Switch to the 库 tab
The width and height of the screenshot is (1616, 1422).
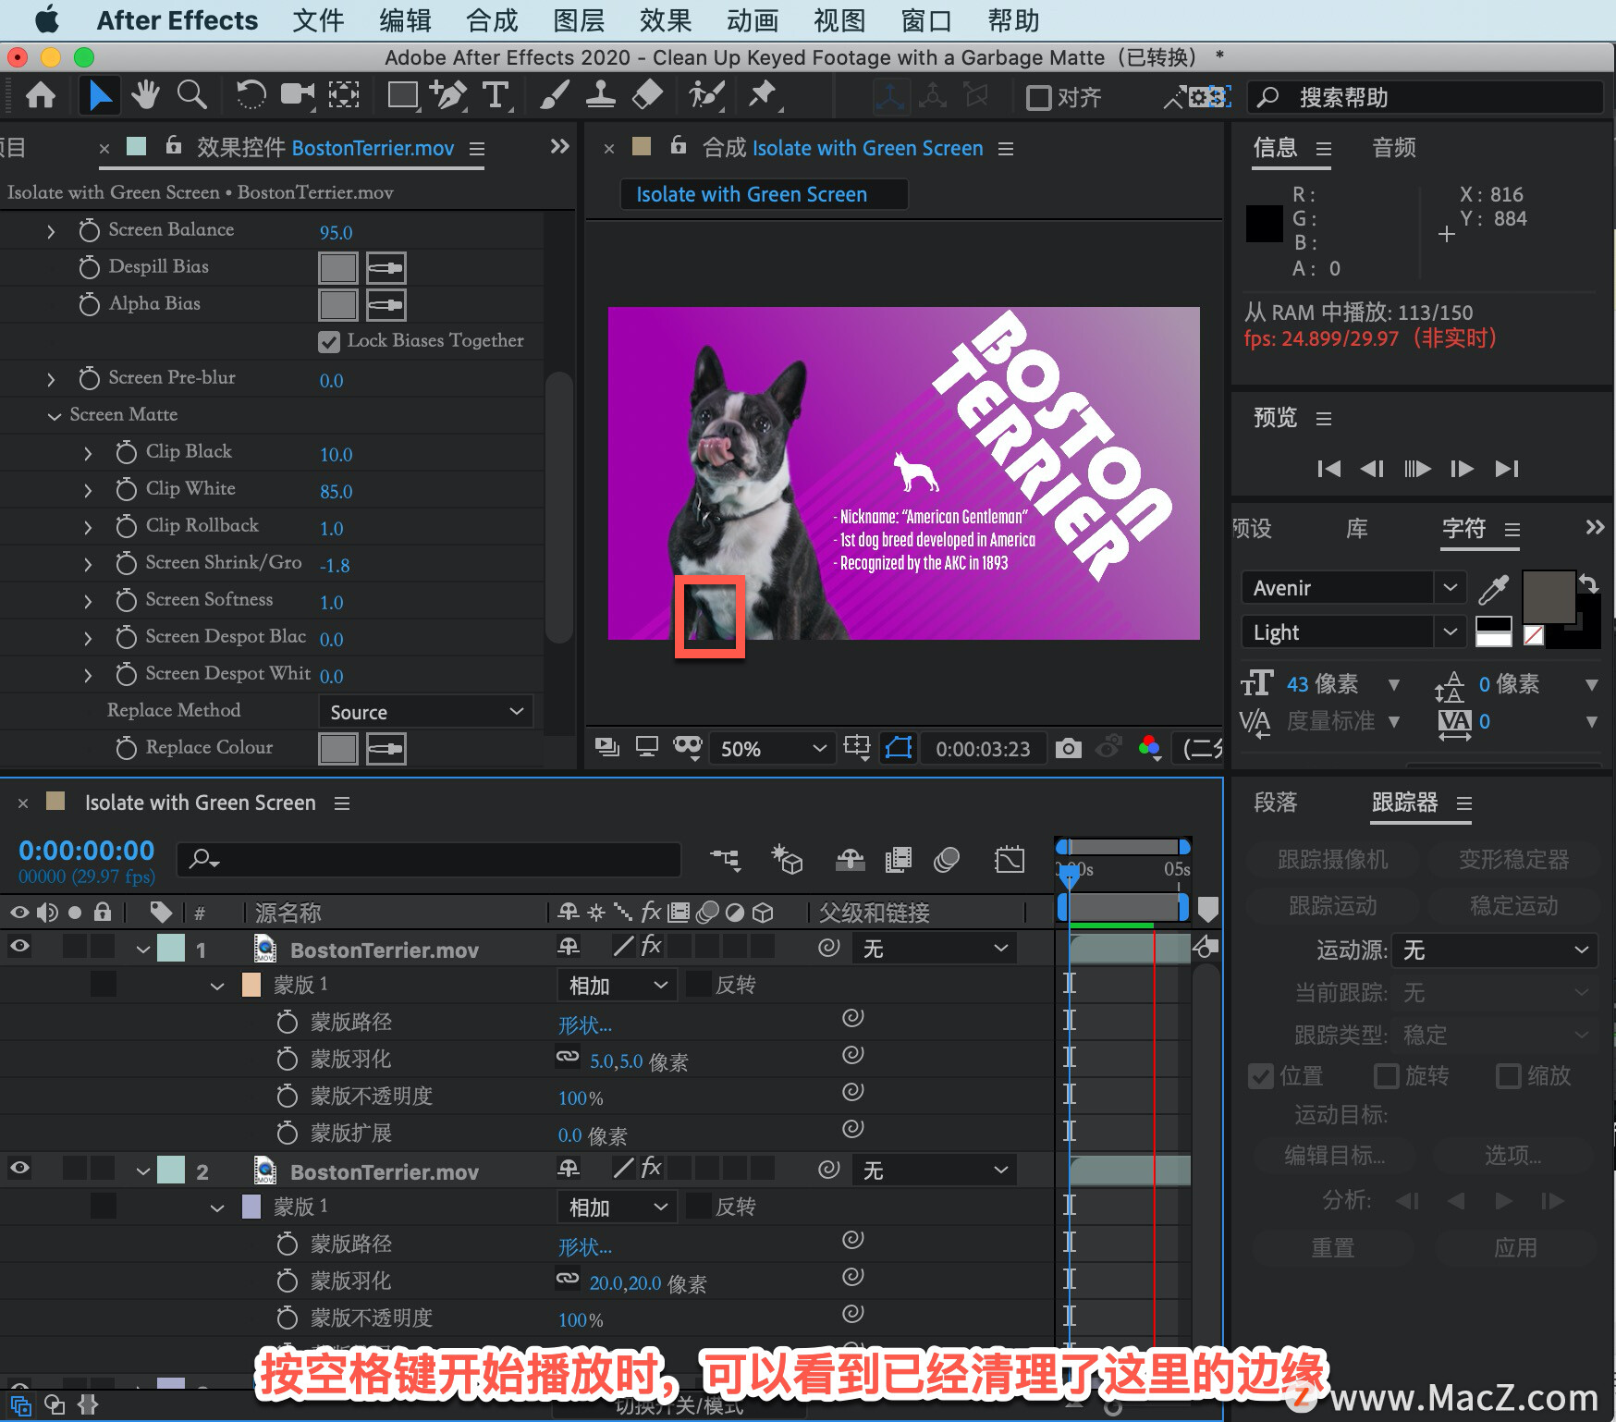[x=1356, y=529]
